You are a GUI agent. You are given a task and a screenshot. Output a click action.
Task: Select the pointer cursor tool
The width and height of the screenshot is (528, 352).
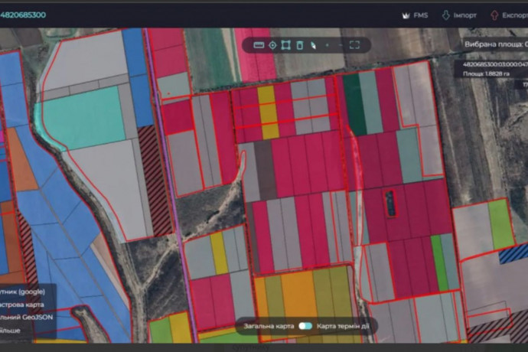point(313,45)
